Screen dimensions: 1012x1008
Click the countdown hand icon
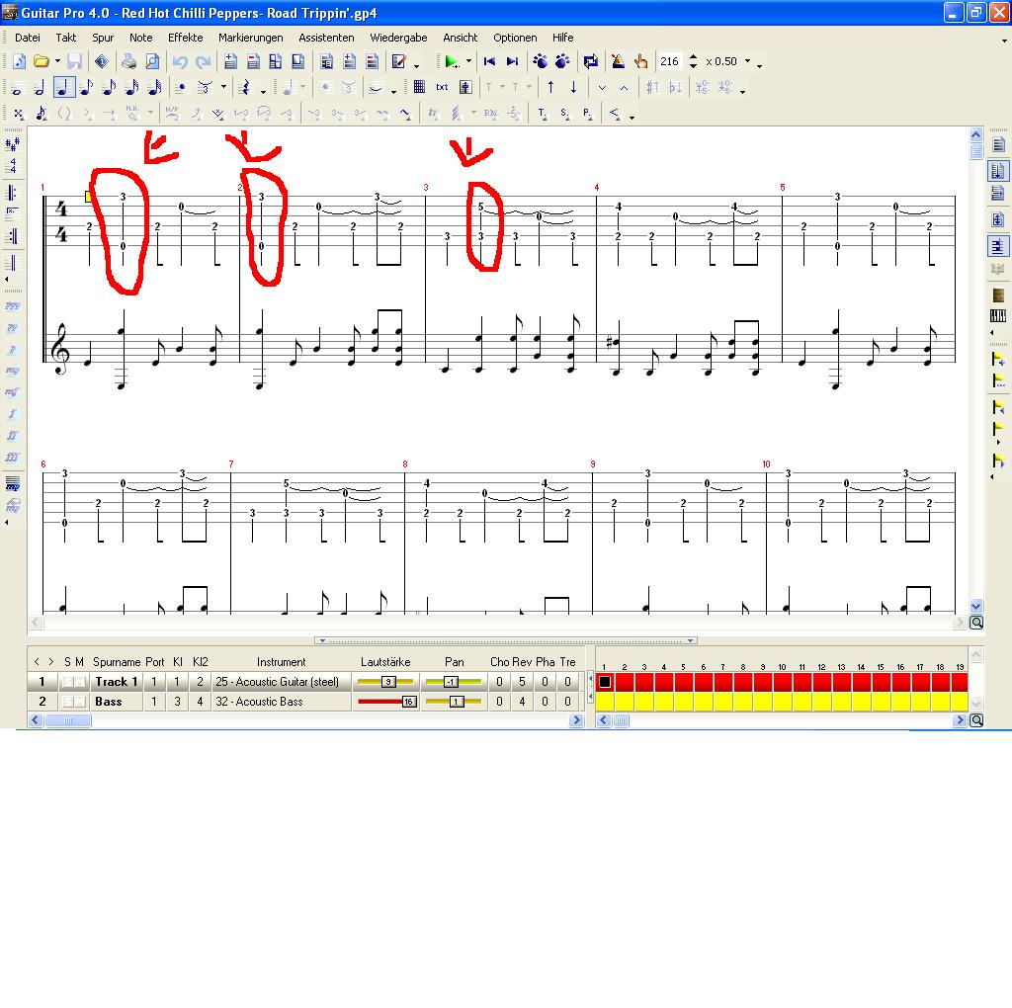[x=640, y=61]
